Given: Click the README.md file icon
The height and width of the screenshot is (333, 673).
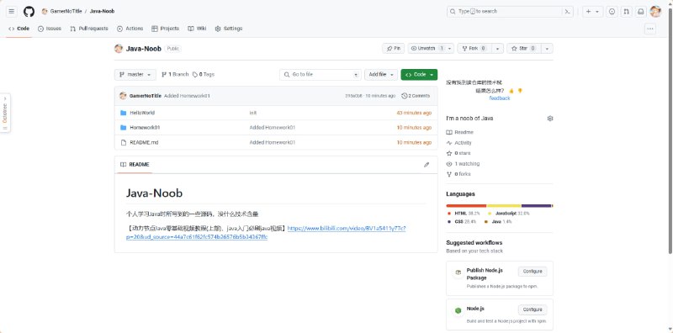Looking at the screenshot, I should [123, 142].
